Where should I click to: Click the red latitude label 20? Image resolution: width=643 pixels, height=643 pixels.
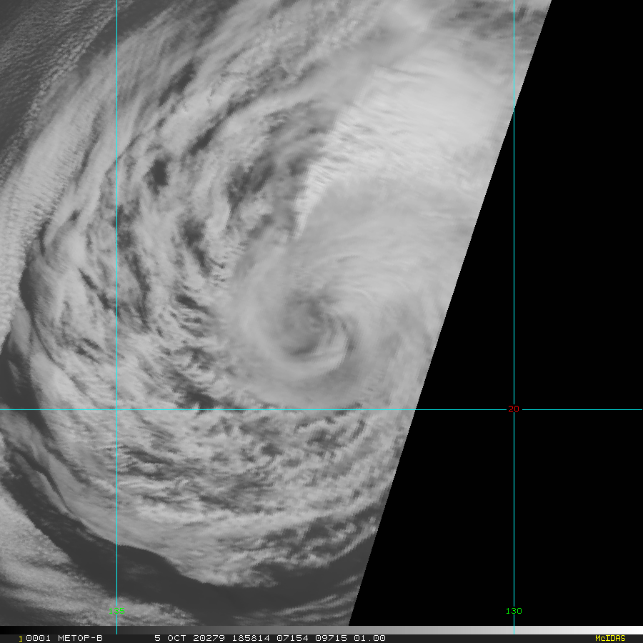click(x=514, y=409)
